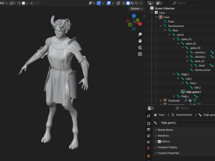This screenshot has width=215, height=161.
Task: Collapse the Faun collection
Action: pyautogui.click(x=152, y=13)
